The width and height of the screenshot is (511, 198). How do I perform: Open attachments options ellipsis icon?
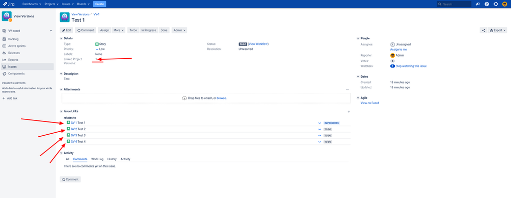point(348,89)
